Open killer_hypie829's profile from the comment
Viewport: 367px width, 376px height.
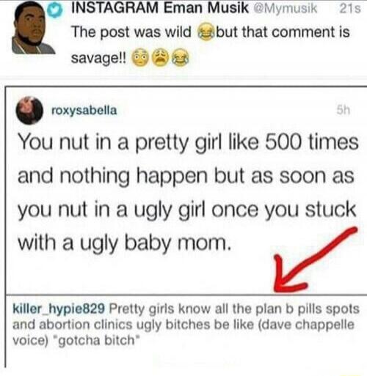pos(59,309)
